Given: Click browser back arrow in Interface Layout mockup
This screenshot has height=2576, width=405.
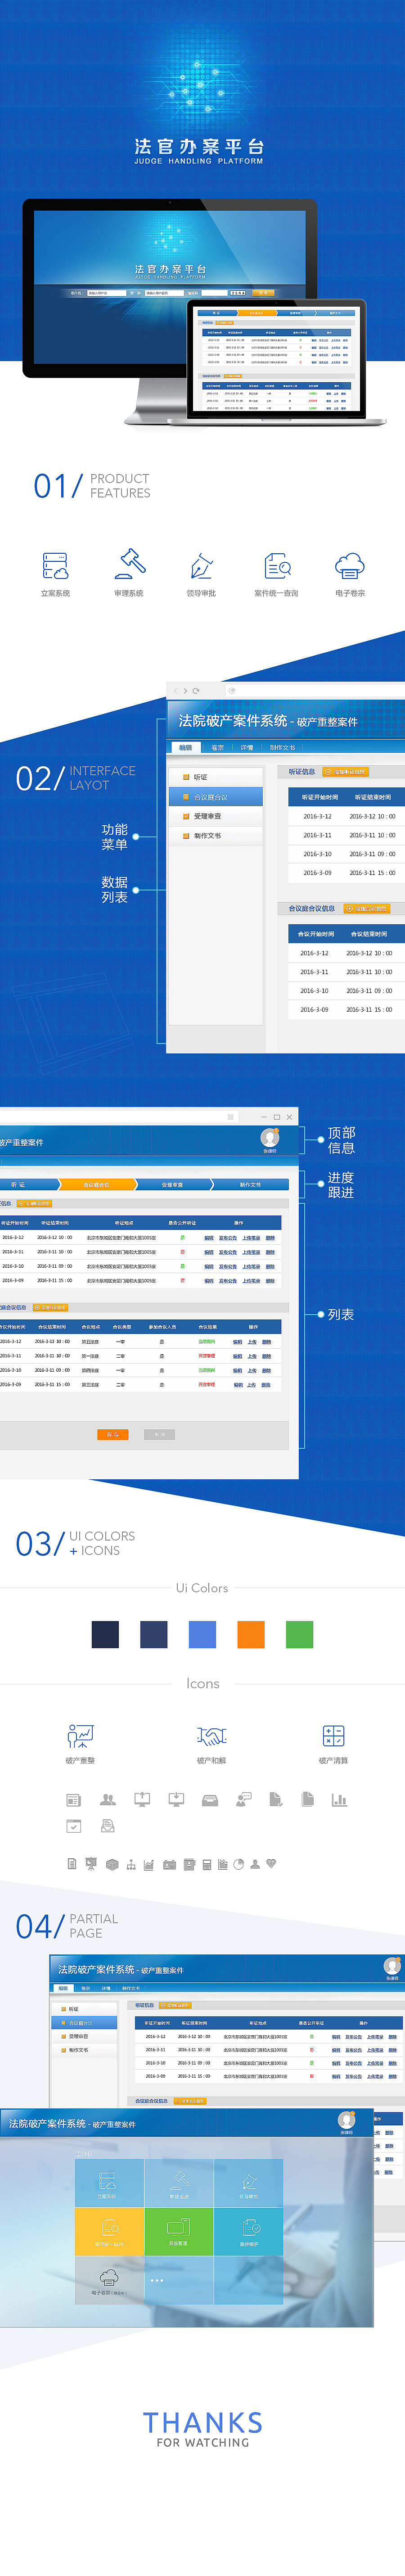Looking at the screenshot, I should click(x=175, y=691).
